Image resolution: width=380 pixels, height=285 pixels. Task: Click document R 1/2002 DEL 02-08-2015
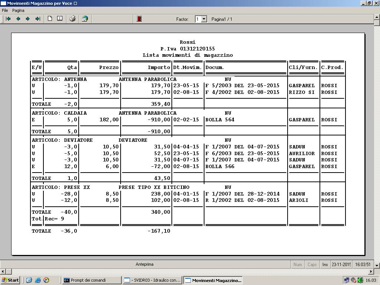242,200
